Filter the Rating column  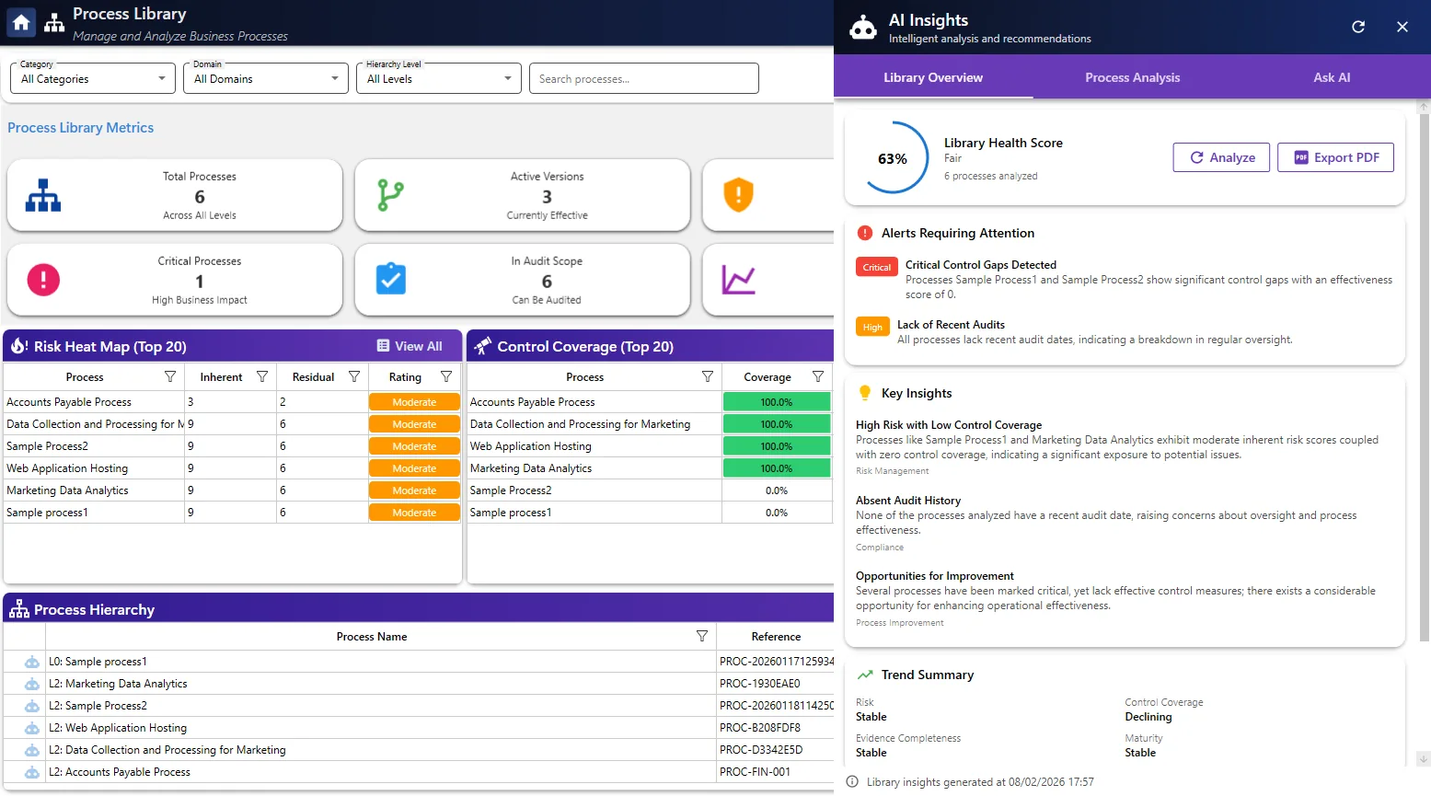coord(446,376)
